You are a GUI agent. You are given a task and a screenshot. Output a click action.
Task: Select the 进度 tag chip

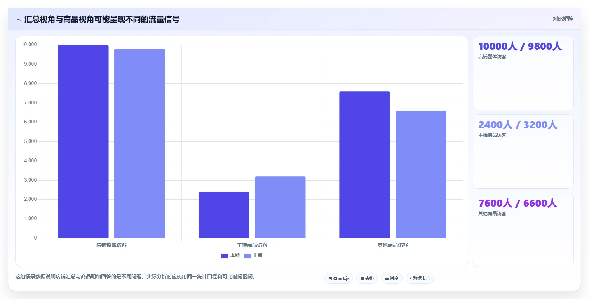391,278
